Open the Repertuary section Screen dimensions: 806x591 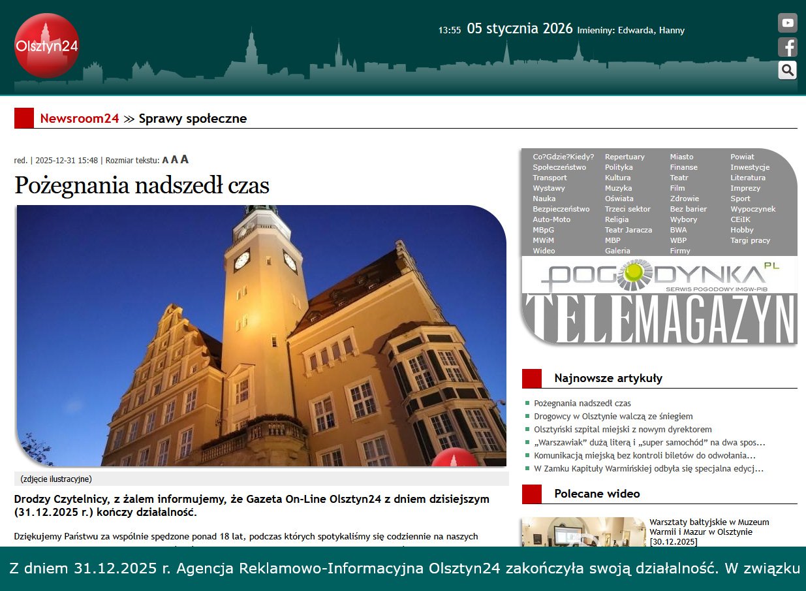[x=625, y=156]
